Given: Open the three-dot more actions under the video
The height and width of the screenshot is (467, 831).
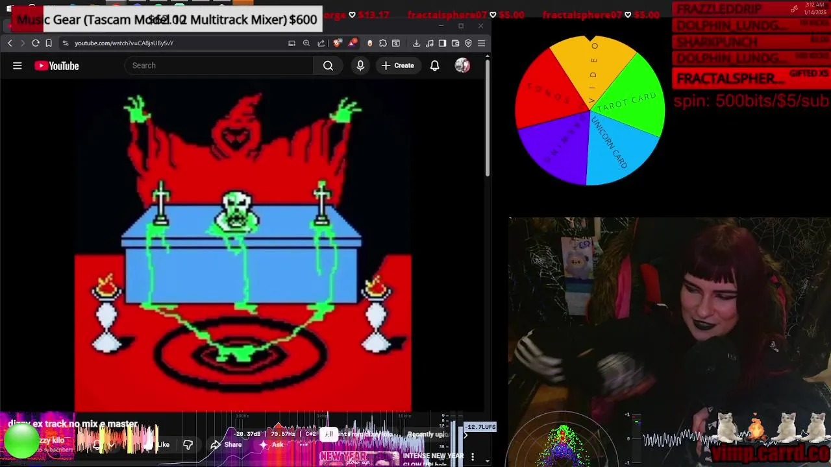Looking at the screenshot, I should click(303, 444).
